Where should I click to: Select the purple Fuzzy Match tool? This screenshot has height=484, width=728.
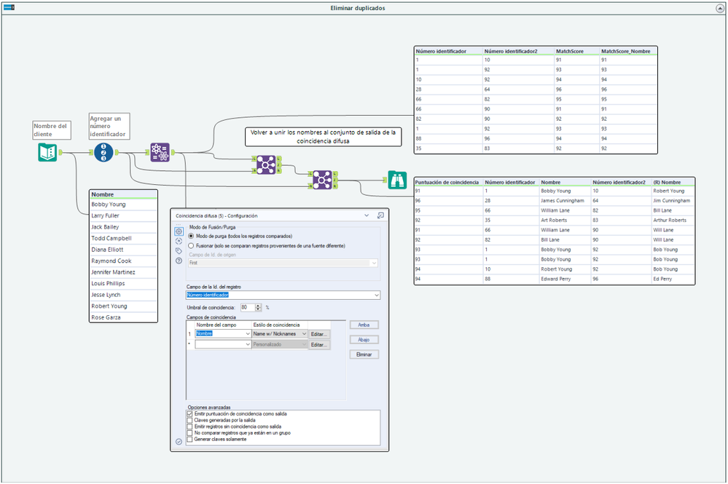pyautogui.click(x=160, y=152)
